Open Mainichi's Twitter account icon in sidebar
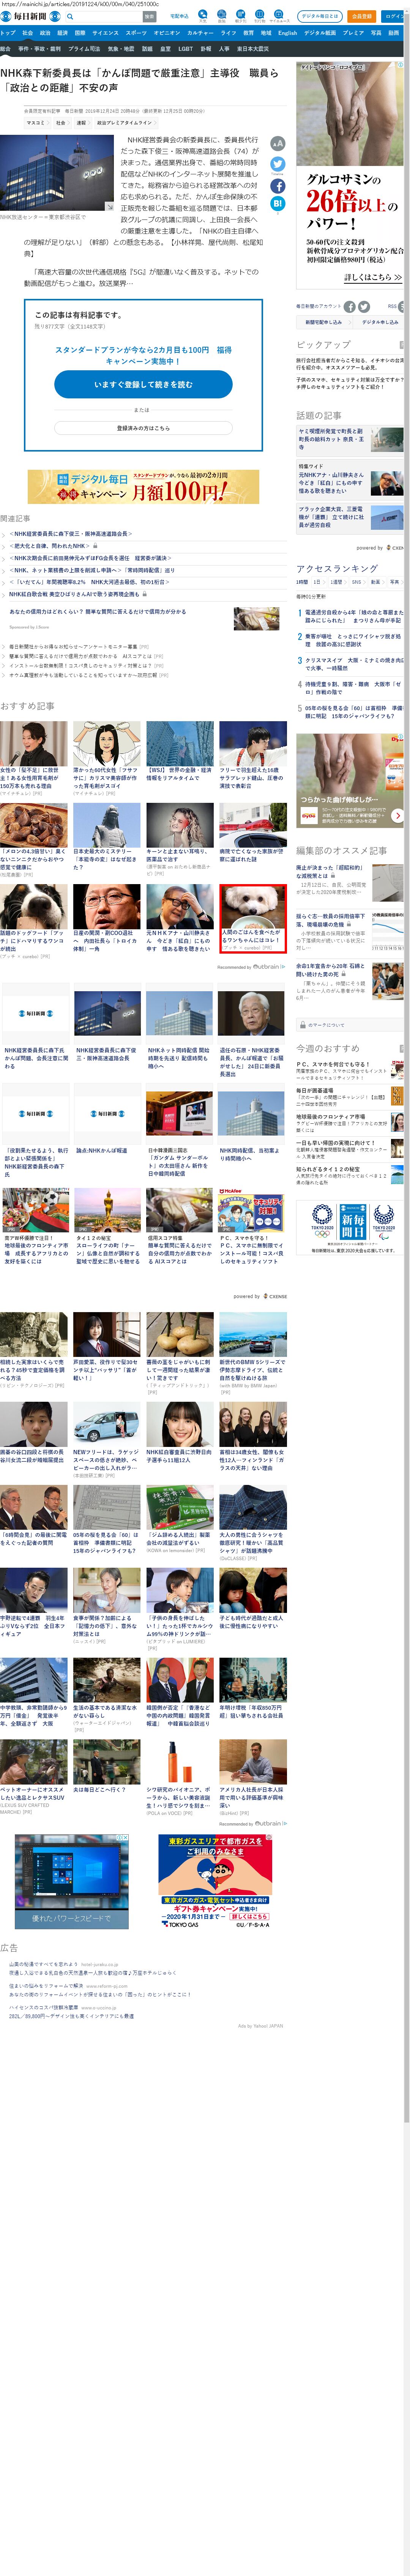This screenshot has height=2576, width=410. (364, 306)
